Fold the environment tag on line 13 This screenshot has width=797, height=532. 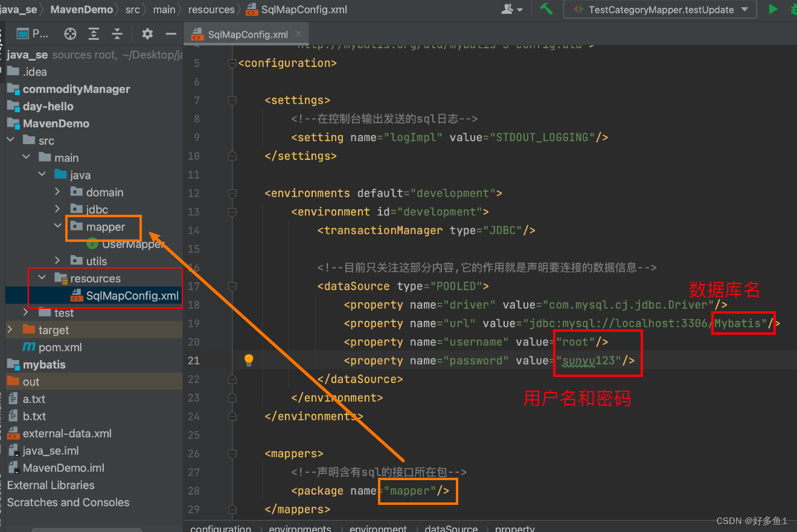(x=232, y=212)
